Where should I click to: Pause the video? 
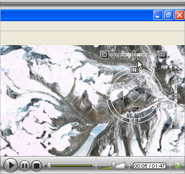(25, 166)
